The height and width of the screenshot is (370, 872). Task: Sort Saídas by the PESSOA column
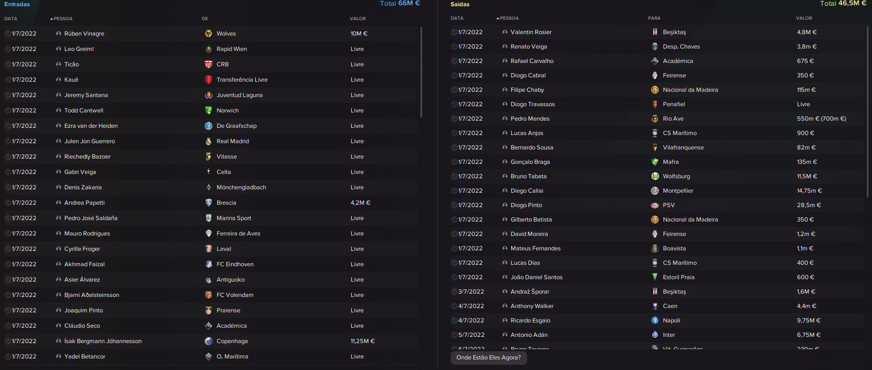pos(509,18)
